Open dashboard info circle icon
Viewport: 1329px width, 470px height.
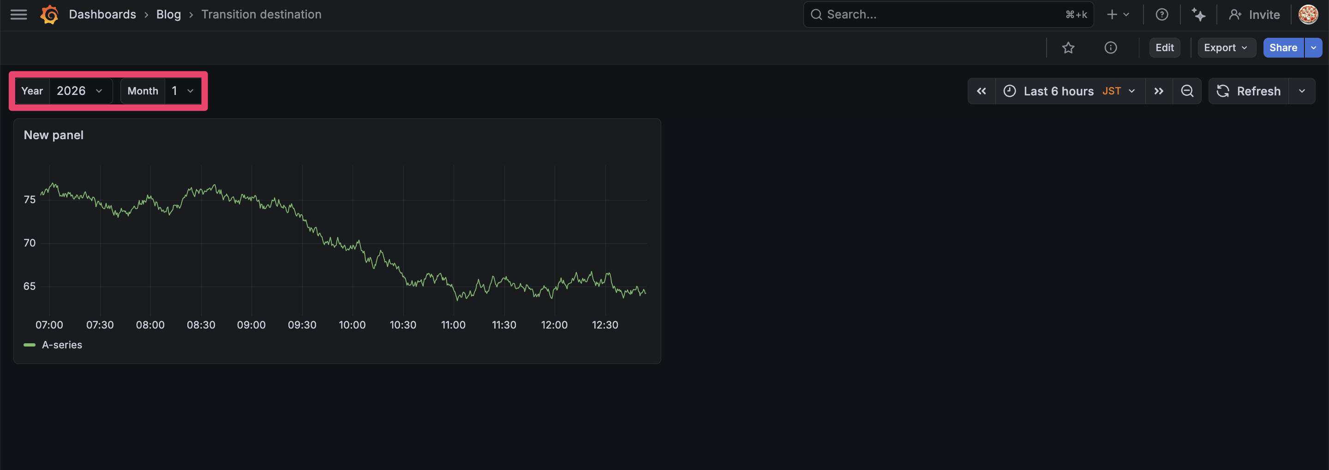[x=1110, y=48]
